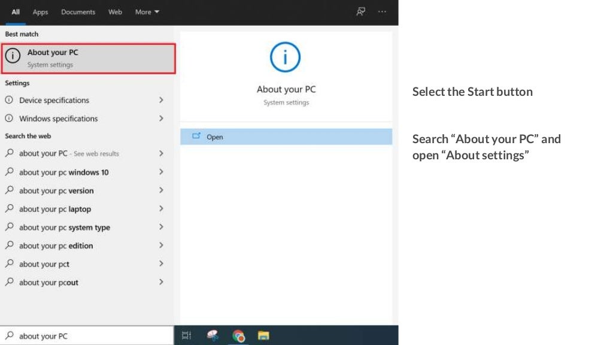
Task: Expand 'about your pc windows 10' arrow
Action: [x=161, y=172]
